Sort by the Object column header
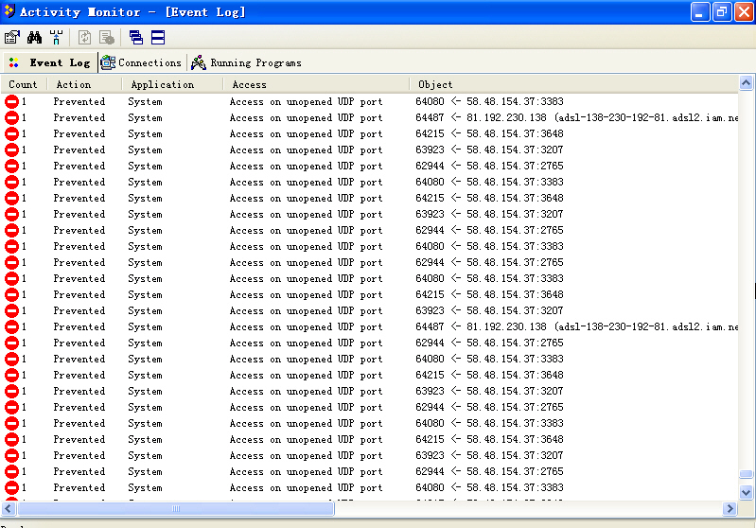 coord(573,84)
